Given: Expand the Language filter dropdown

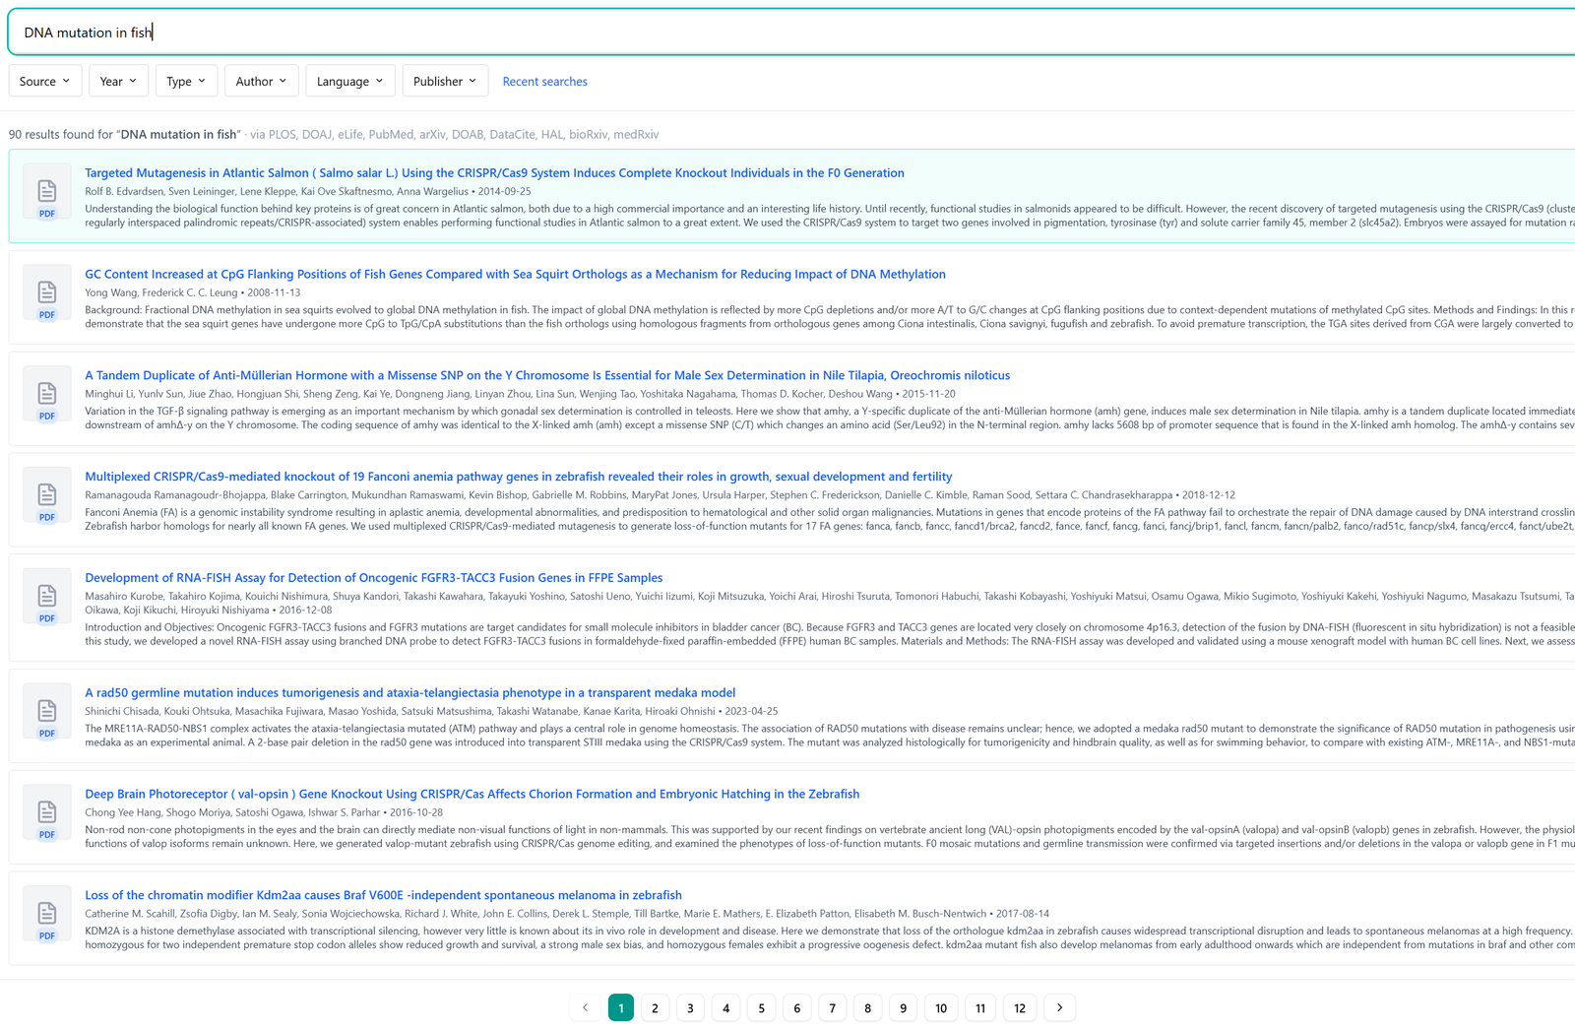Looking at the screenshot, I should (x=350, y=81).
